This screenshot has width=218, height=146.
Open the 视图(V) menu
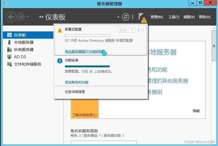pos(189,17)
